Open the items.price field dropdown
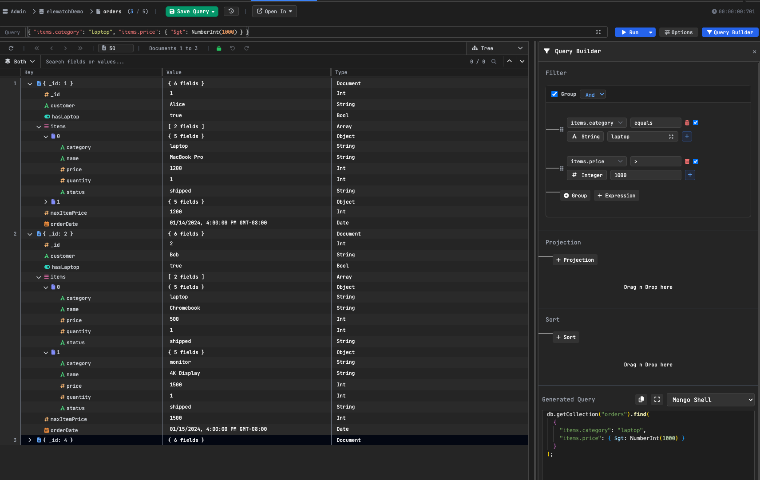Image resolution: width=760 pixels, height=480 pixels. coord(597,161)
